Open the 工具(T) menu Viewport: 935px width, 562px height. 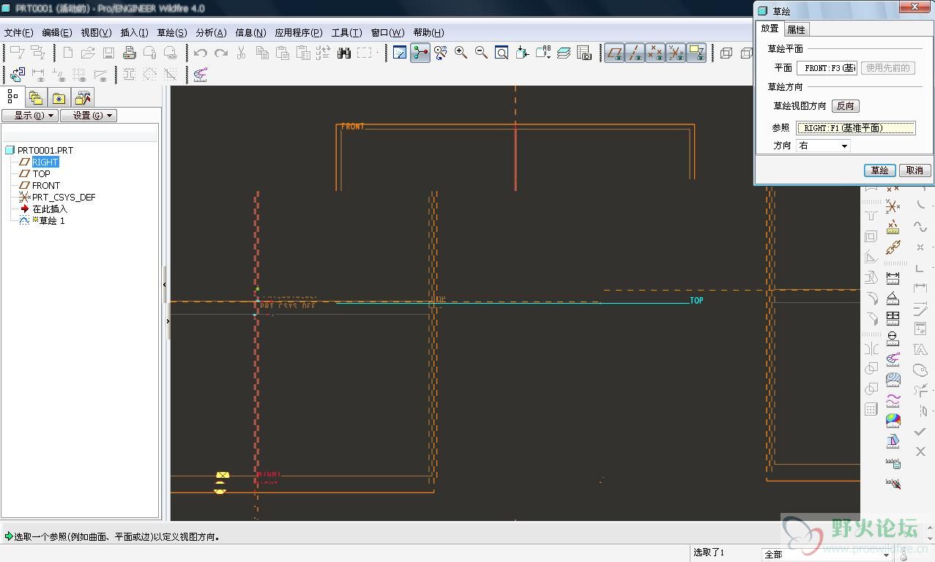(346, 32)
